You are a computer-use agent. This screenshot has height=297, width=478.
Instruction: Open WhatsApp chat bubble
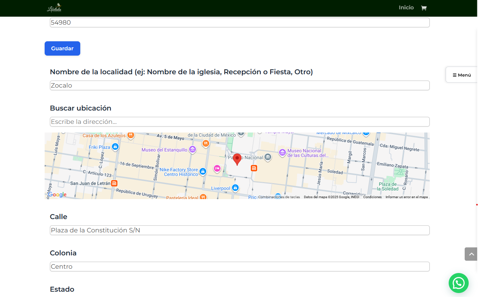pyautogui.click(x=458, y=283)
